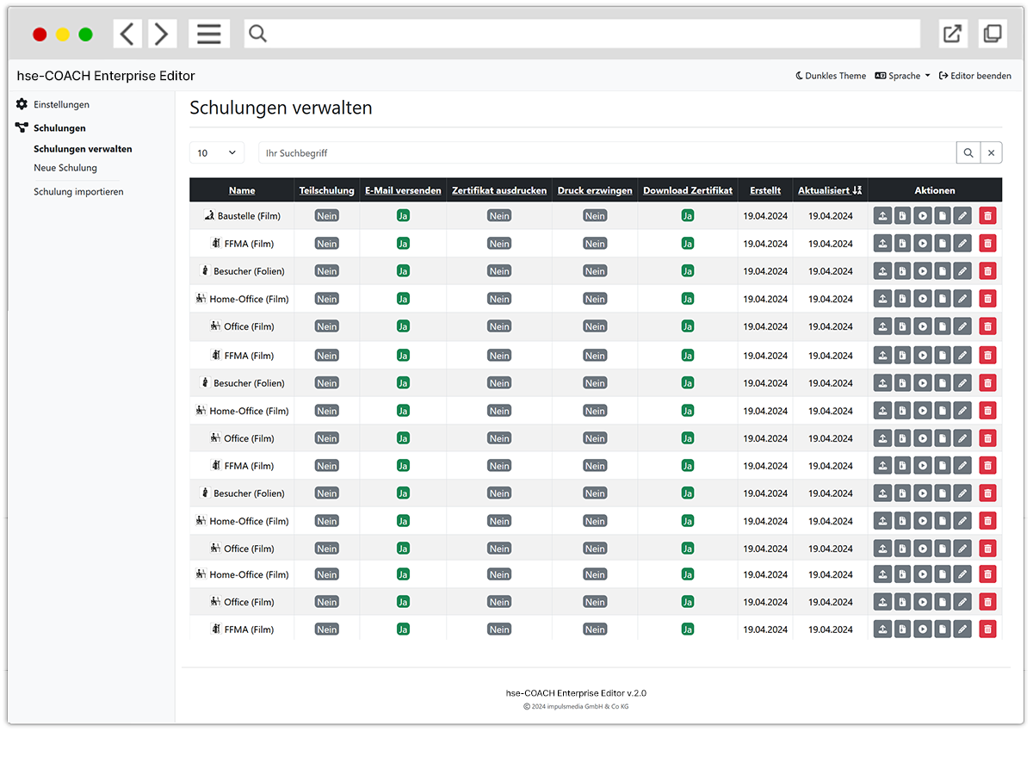1033x775 pixels.
Task: Expand the Sprache language dropdown
Action: [x=902, y=76]
